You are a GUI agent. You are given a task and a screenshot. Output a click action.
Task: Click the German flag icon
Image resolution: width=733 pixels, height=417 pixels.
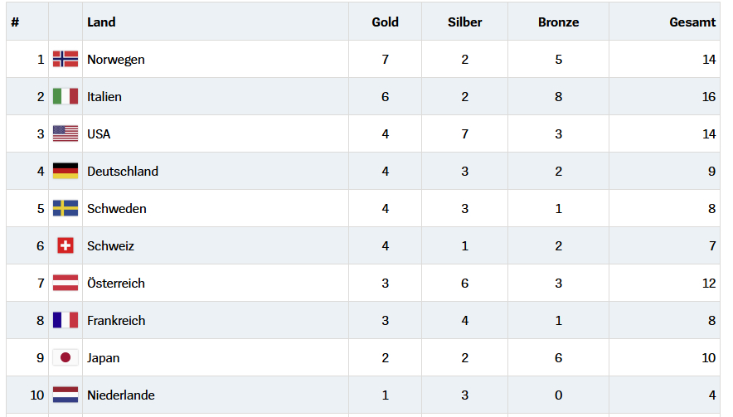66,171
